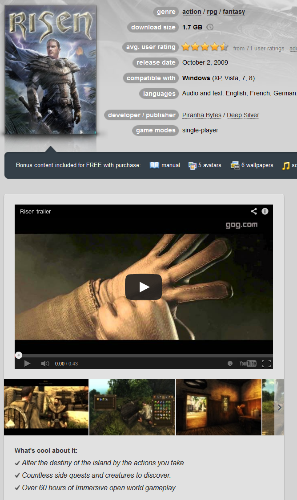Click the download time clock icon

[x=210, y=27]
